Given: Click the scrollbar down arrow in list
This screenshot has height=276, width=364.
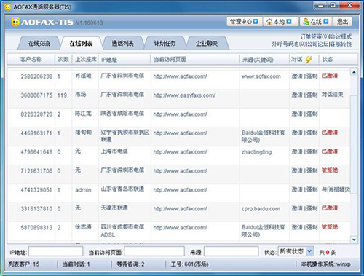Looking at the screenshot, I should [x=354, y=240].
